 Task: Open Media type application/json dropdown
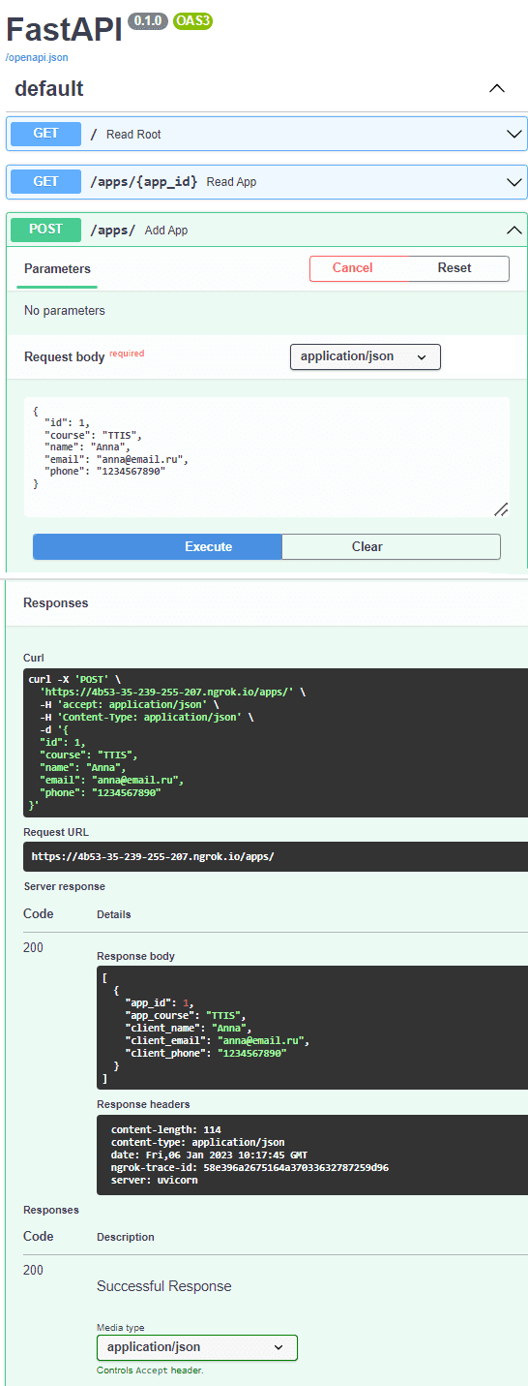tap(197, 1347)
